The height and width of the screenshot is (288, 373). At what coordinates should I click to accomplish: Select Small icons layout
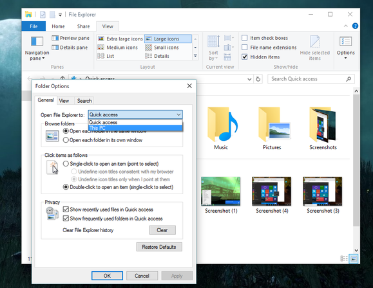[x=162, y=48]
